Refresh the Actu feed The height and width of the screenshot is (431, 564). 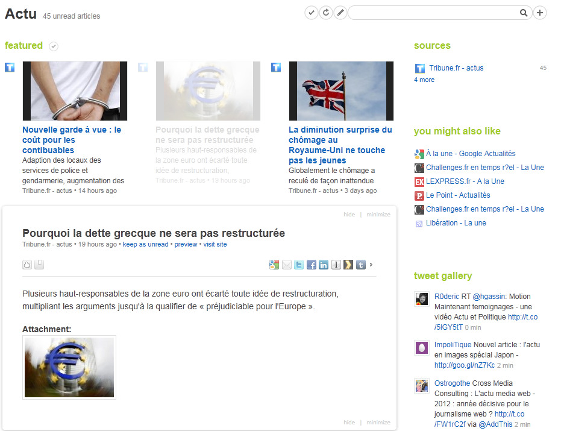tap(325, 12)
